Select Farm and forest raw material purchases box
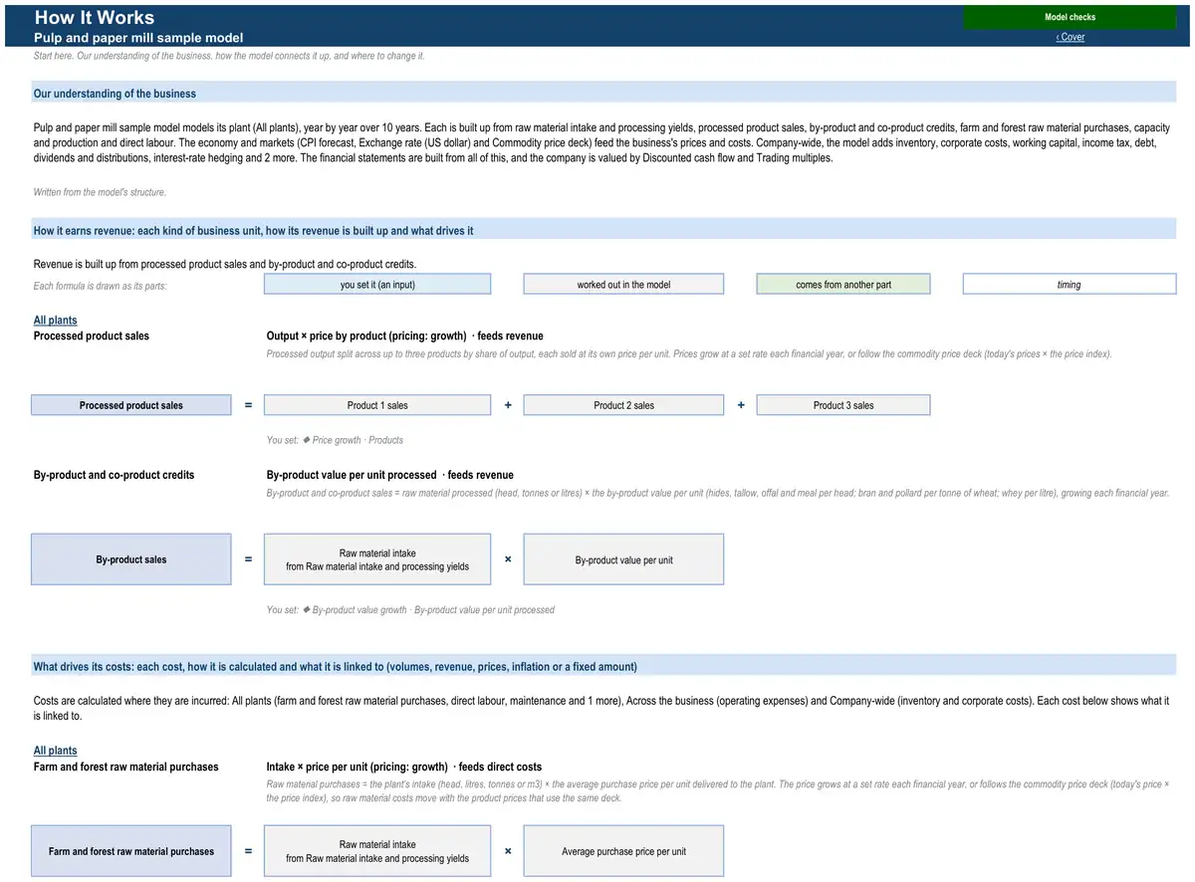 (131, 851)
